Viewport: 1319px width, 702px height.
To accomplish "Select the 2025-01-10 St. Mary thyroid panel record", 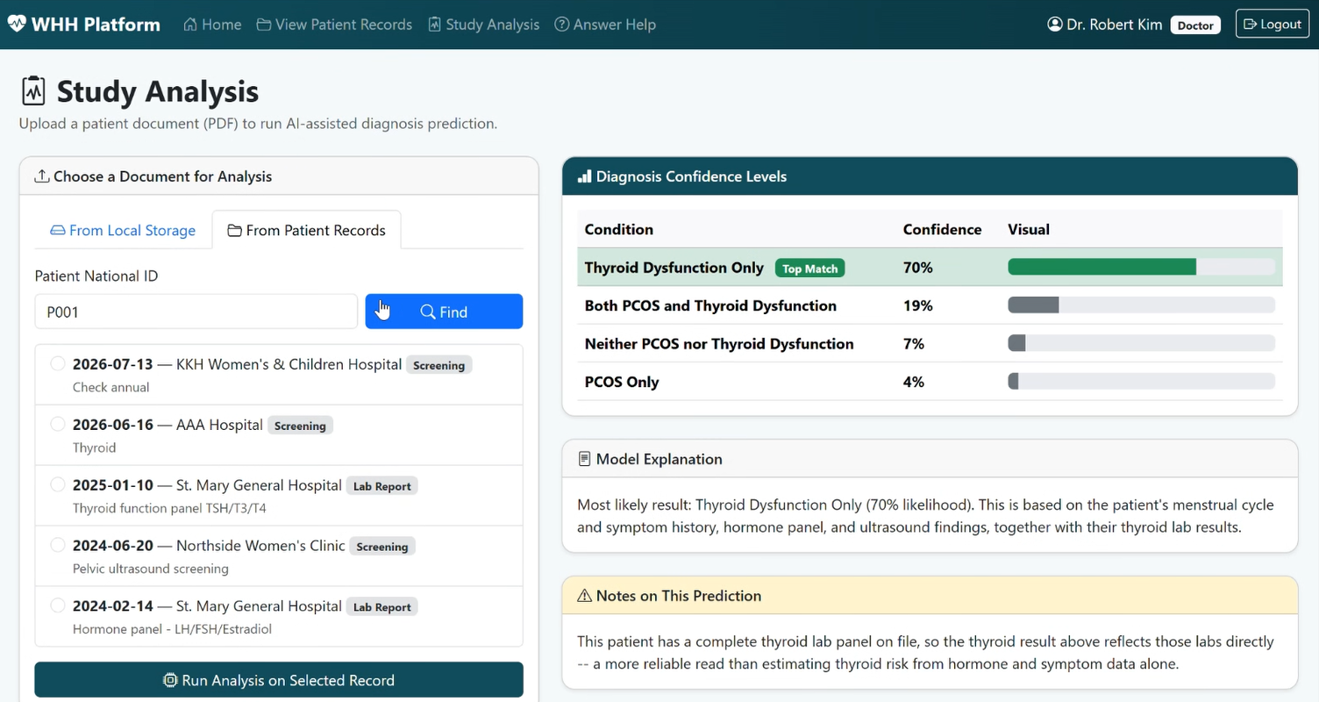I will (x=58, y=484).
